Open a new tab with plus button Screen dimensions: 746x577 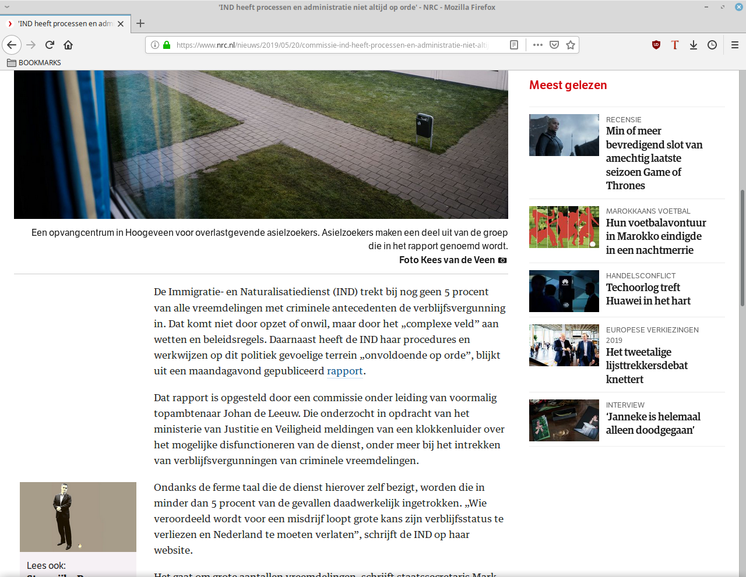point(140,23)
